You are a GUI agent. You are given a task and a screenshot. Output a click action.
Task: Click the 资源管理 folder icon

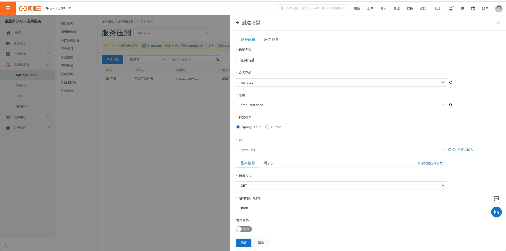click(x=8, y=44)
